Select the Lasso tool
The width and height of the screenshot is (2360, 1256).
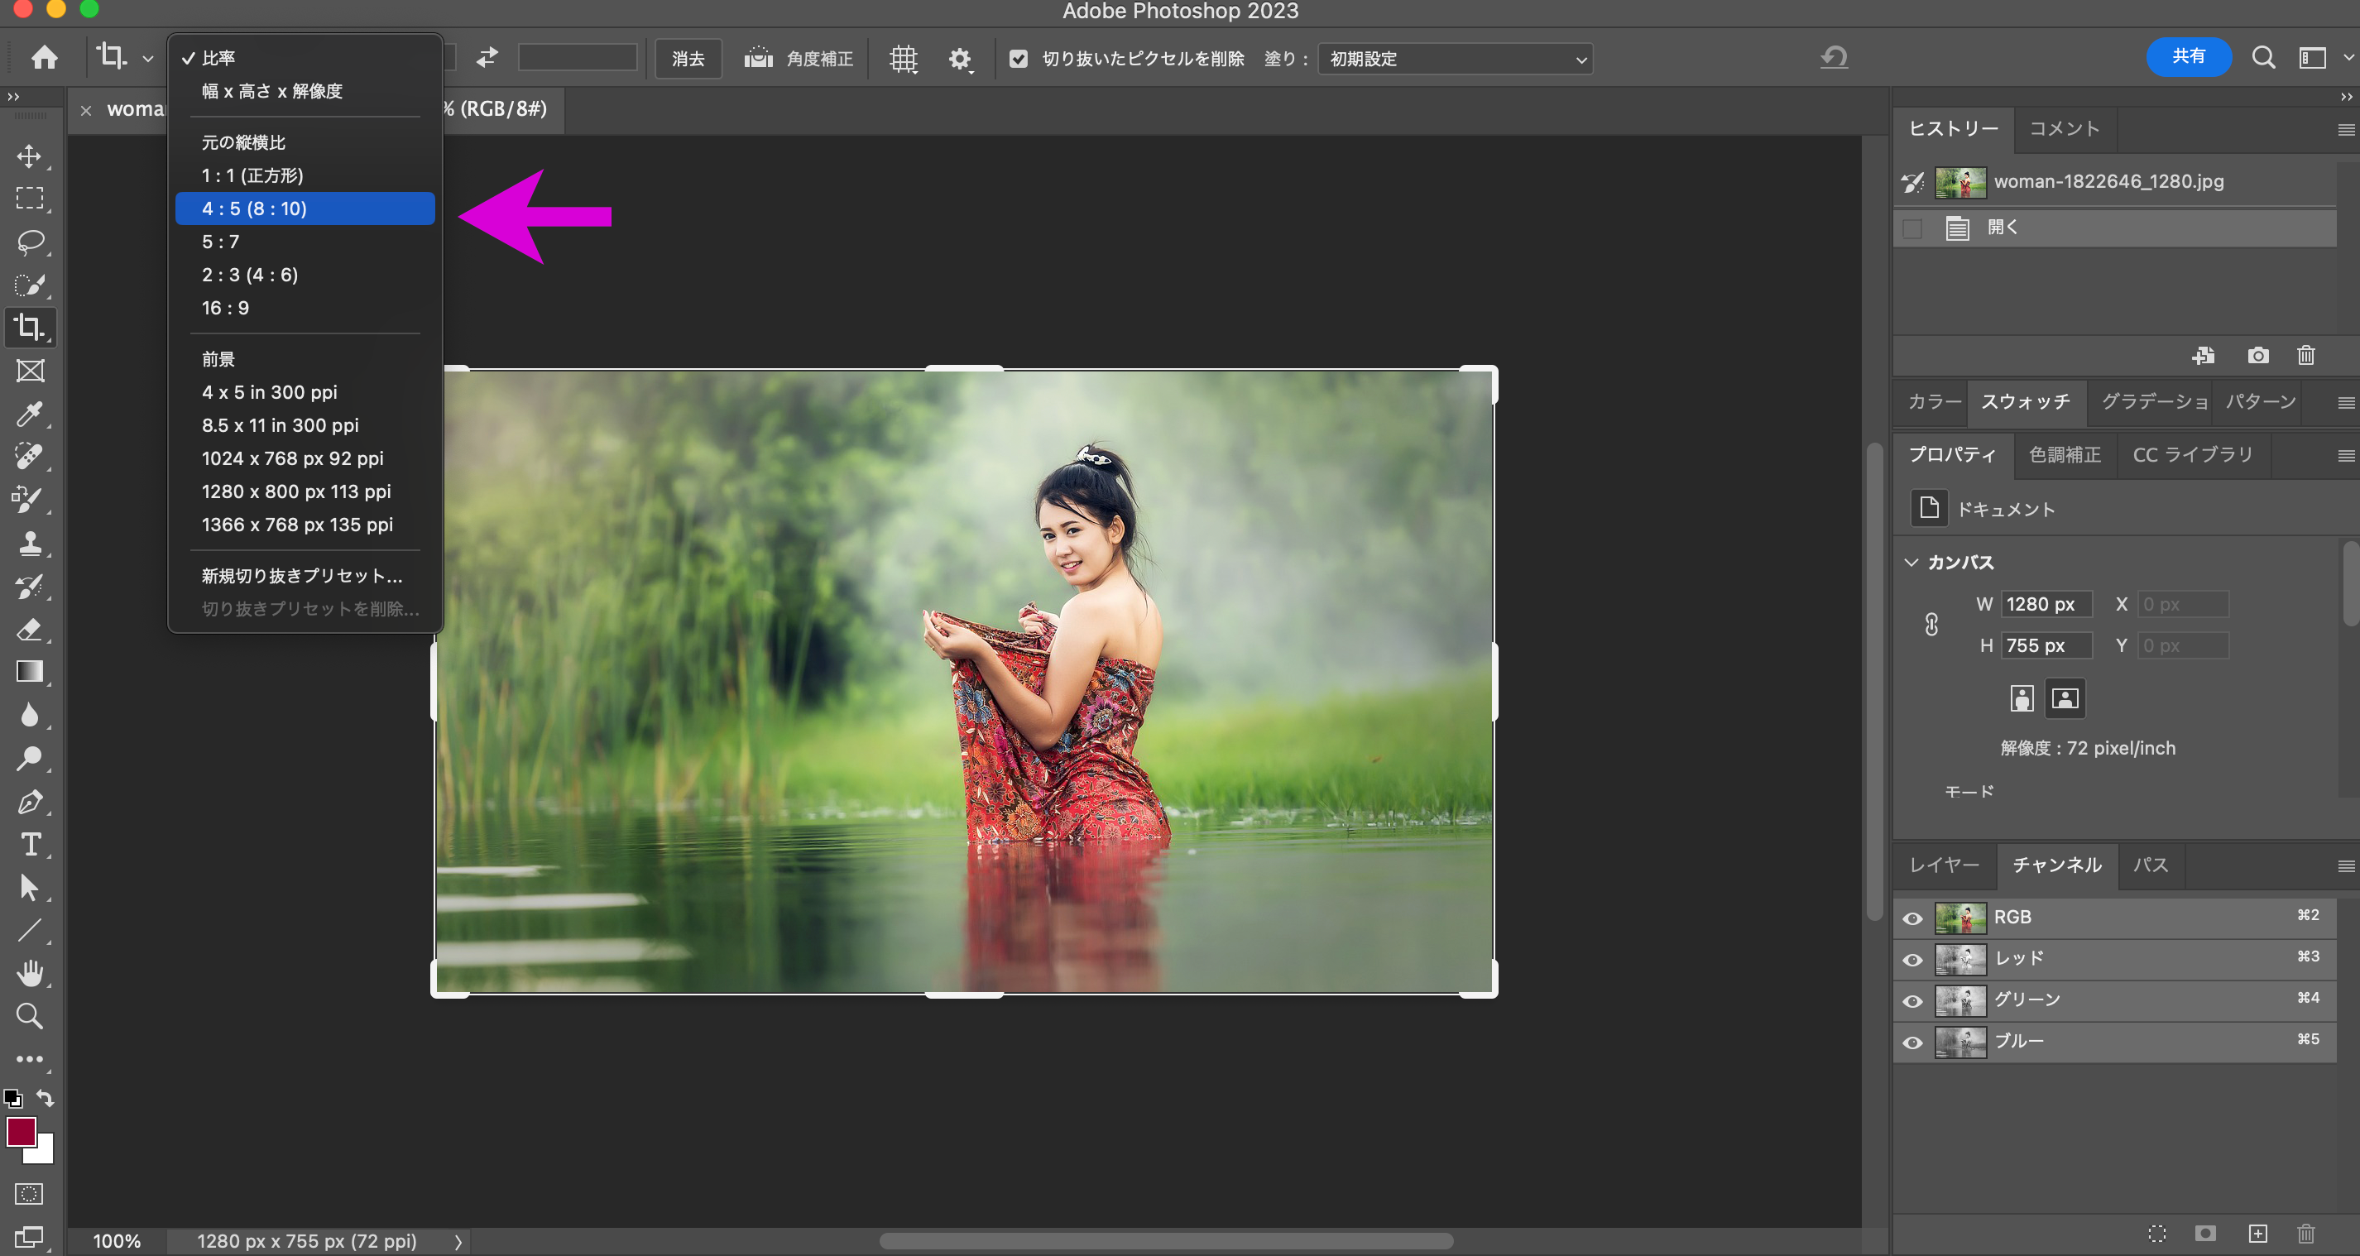pos(31,242)
